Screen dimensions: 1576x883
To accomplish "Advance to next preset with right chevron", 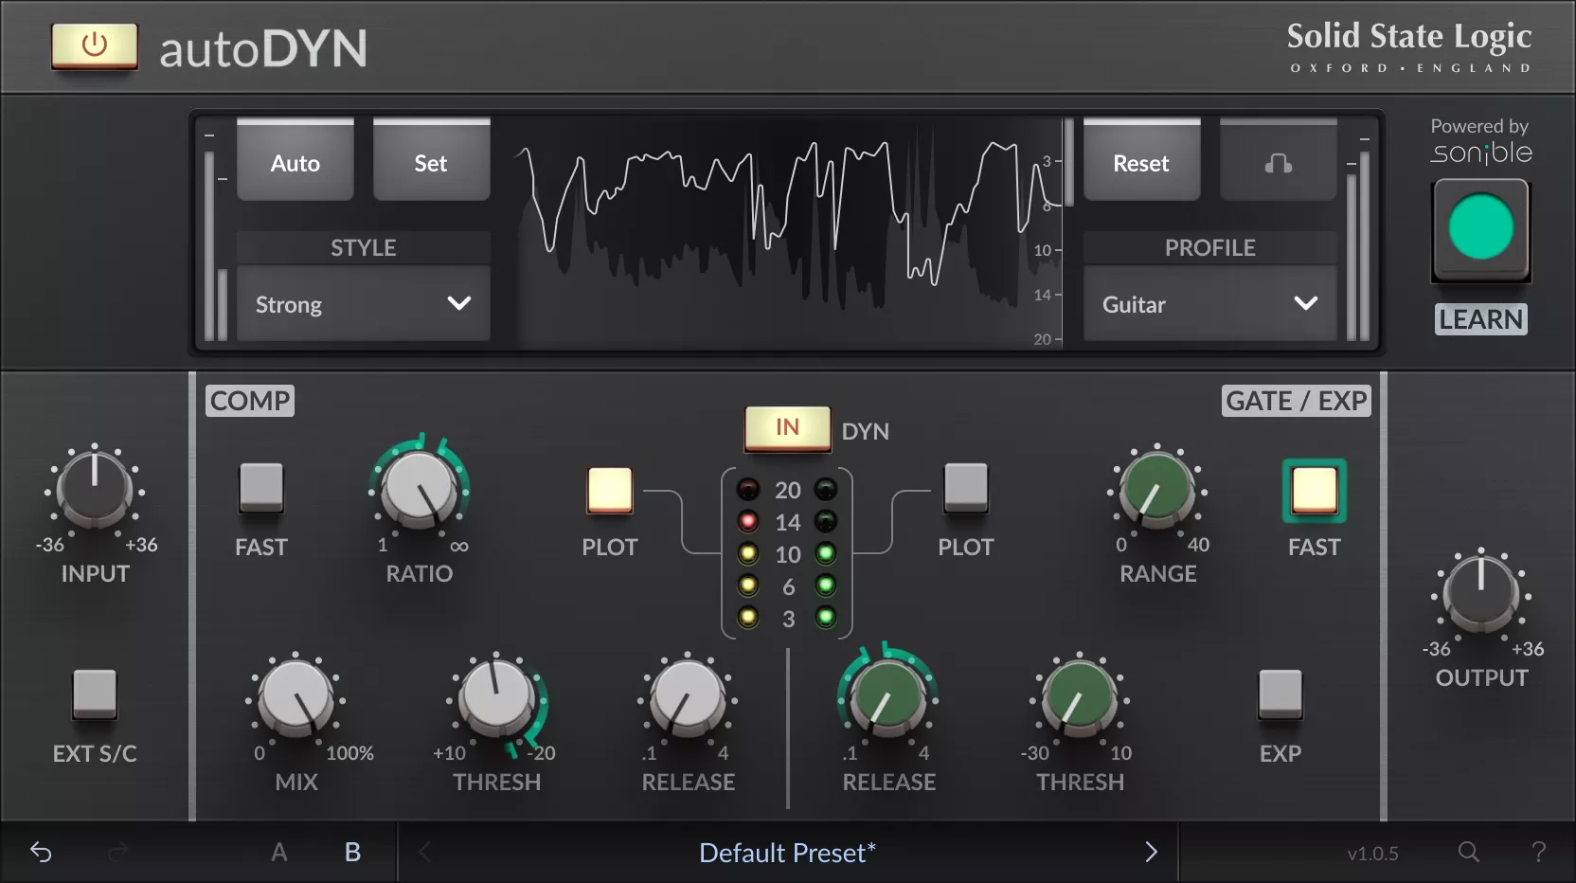I will (1151, 852).
